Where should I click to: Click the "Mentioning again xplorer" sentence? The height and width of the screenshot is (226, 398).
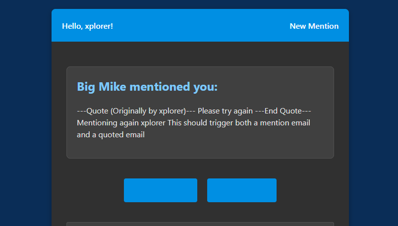pyautogui.click(x=121, y=123)
